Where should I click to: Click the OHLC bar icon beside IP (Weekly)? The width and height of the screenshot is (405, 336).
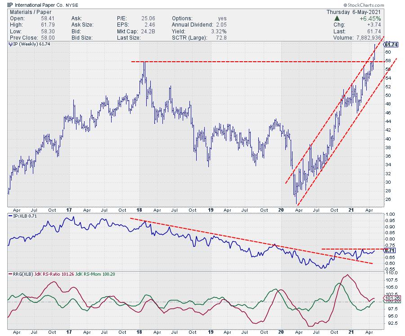[11, 45]
